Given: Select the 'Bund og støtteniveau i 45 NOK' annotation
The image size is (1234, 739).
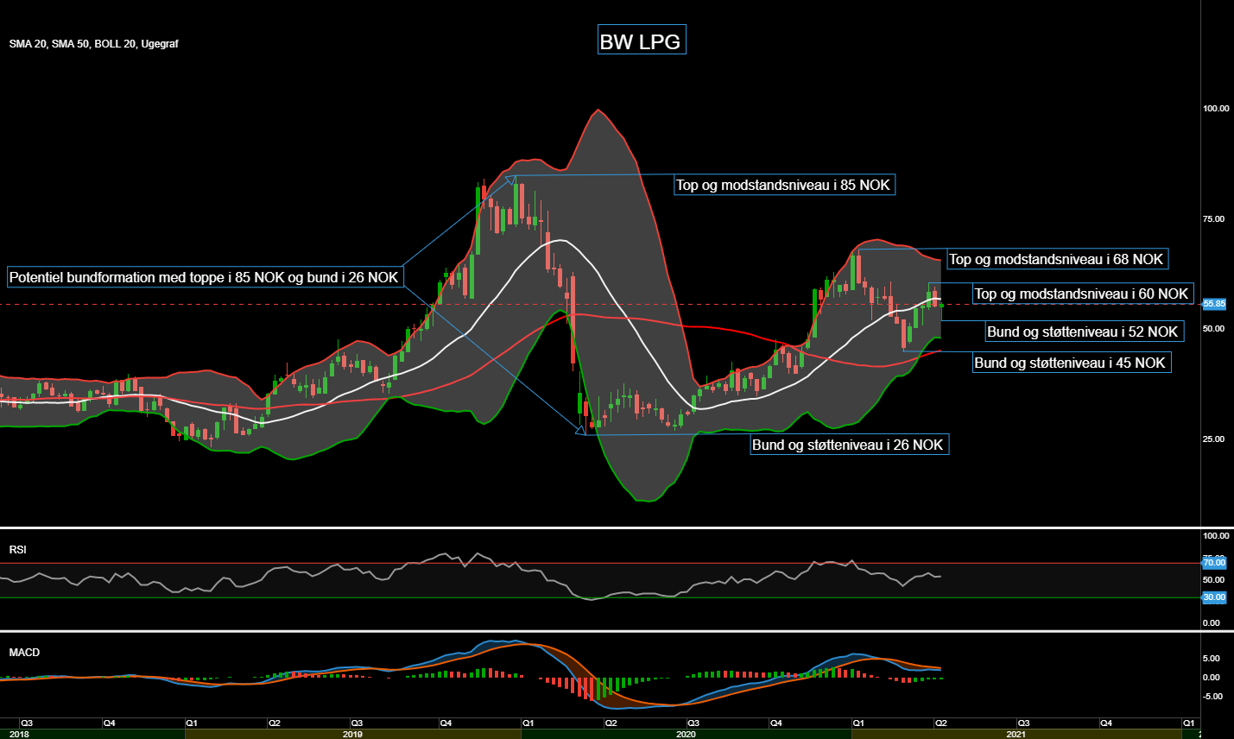Looking at the screenshot, I should pos(1071,363).
